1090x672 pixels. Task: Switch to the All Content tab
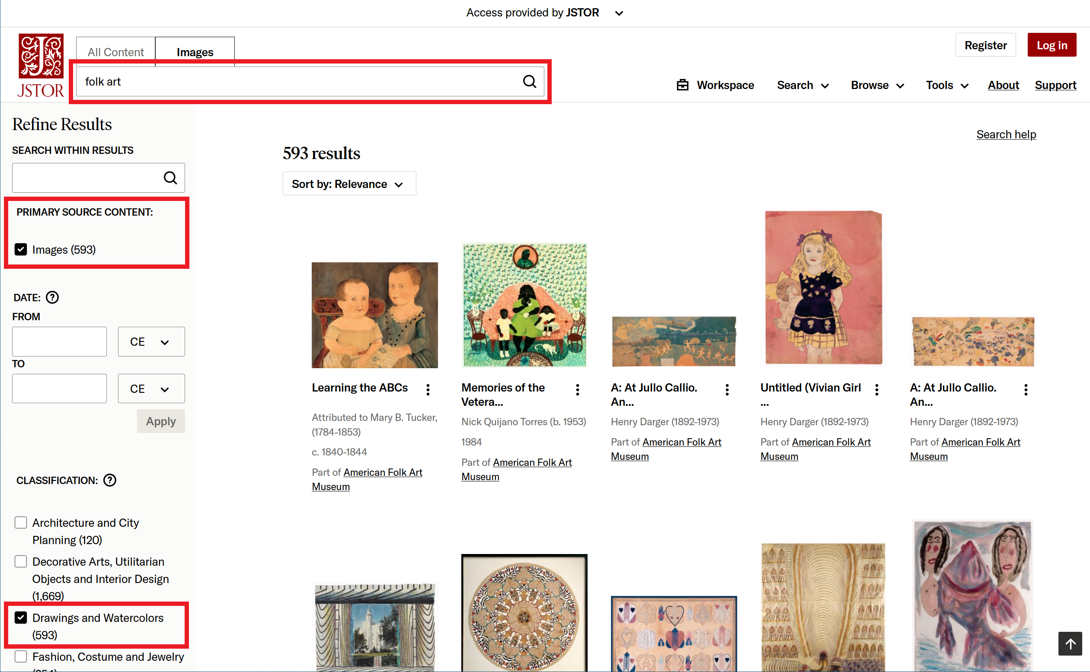[115, 52]
